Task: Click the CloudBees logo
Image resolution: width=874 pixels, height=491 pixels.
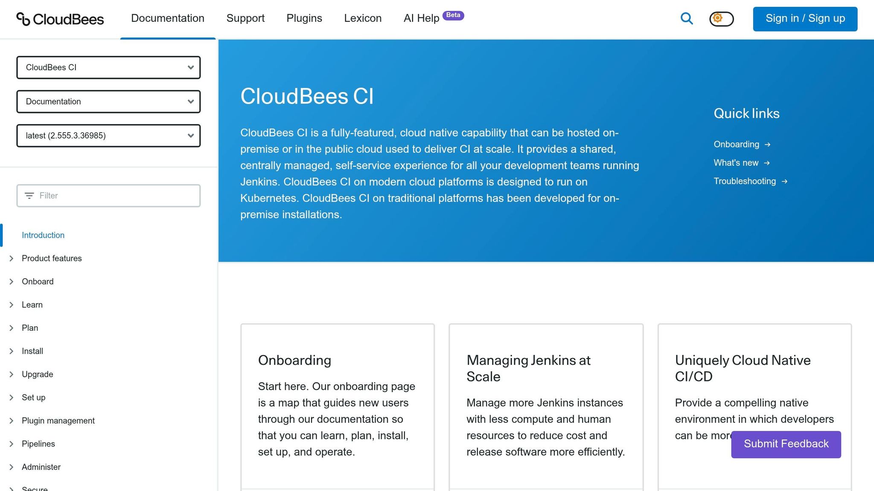Action: pos(60,19)
